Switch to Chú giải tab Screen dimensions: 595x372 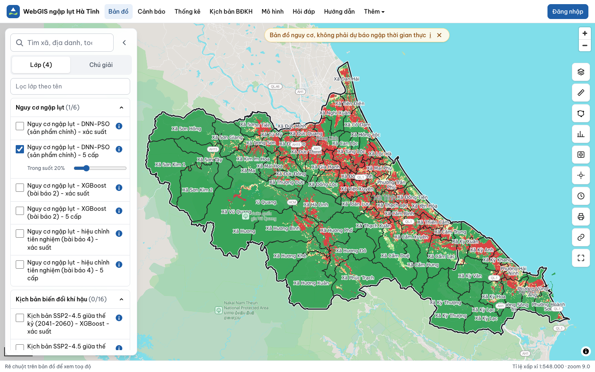pyautogui.click(x=101, y=65)
